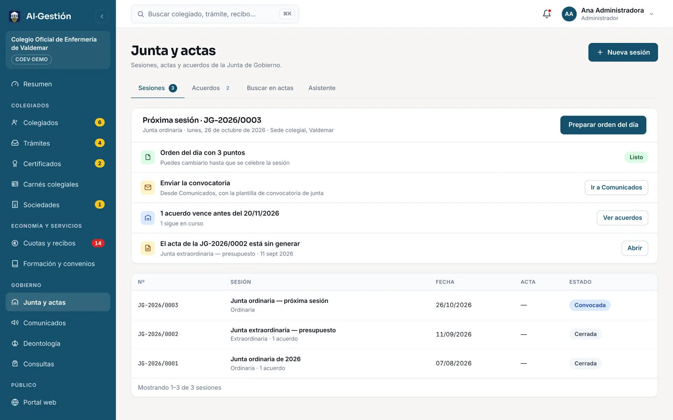The image size is (673, 420).
Task: Open the Cuotas y recibos euro icon
Action: [x=15, y=243]
